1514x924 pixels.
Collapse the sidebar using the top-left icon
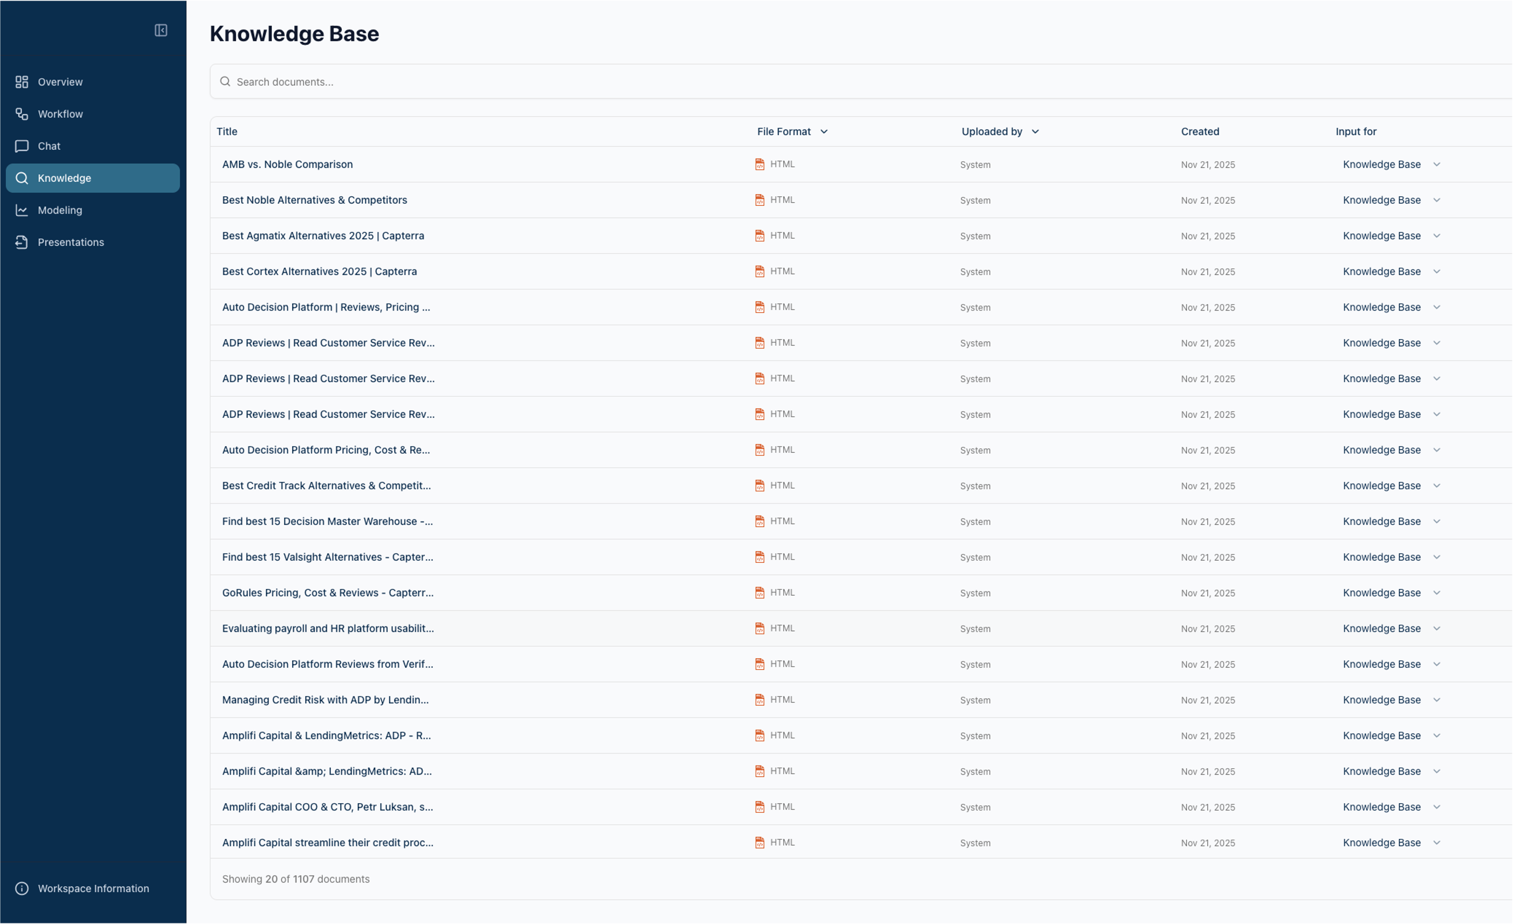point(161,30)
